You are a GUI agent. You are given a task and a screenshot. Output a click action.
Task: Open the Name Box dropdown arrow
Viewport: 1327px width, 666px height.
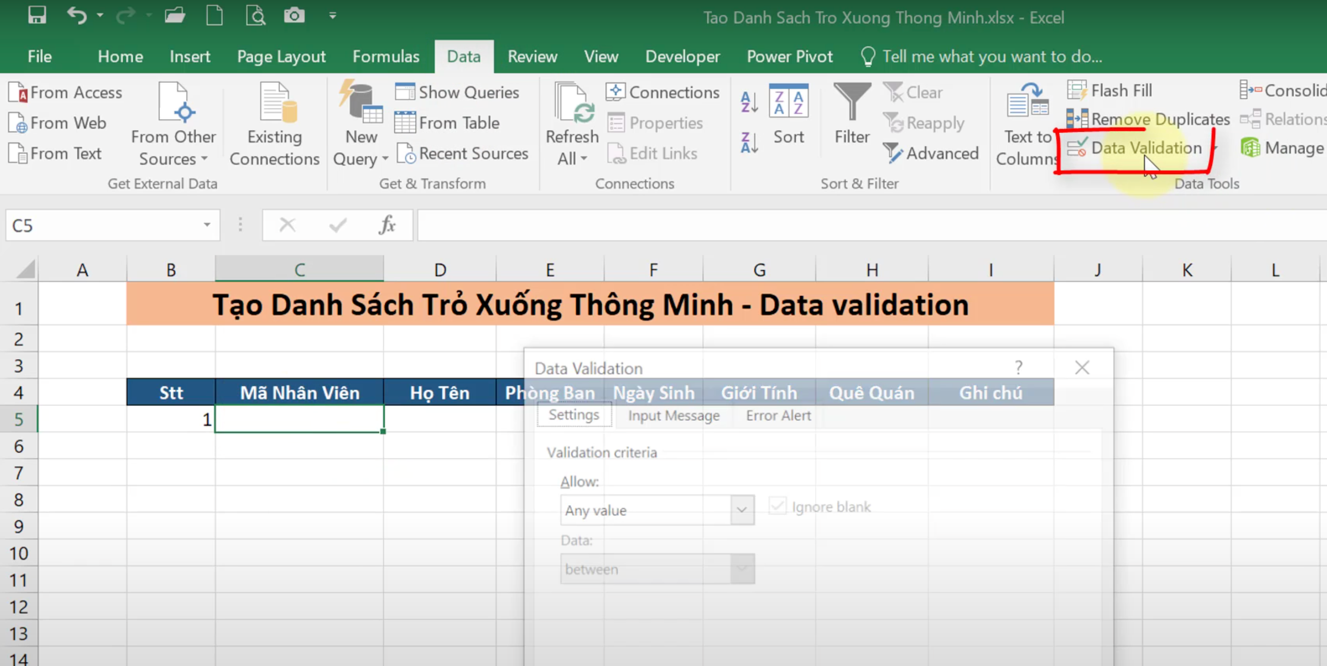pyautogui.click(x=207, y=225)
